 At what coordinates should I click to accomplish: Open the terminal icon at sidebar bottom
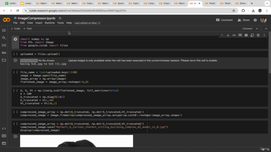[x=4, y=144]
